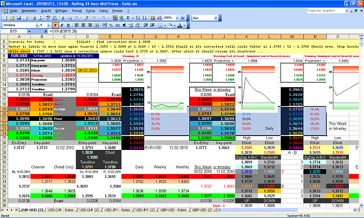Switch to the USD-JPY (2) sheet tab
Screen dimensions: 364x218
145,210
